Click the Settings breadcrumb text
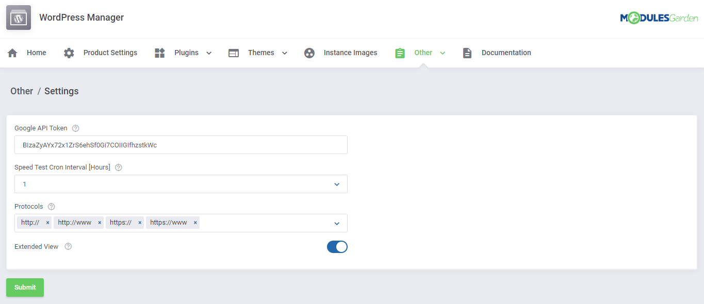The image size is (704, 304). [x=61, y=91]
